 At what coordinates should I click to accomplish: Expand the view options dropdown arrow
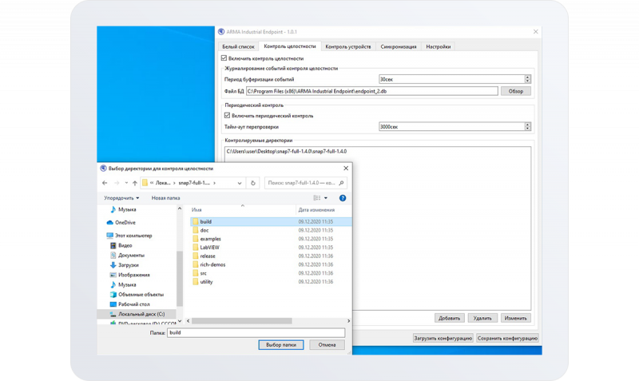[x=327, y=197]
